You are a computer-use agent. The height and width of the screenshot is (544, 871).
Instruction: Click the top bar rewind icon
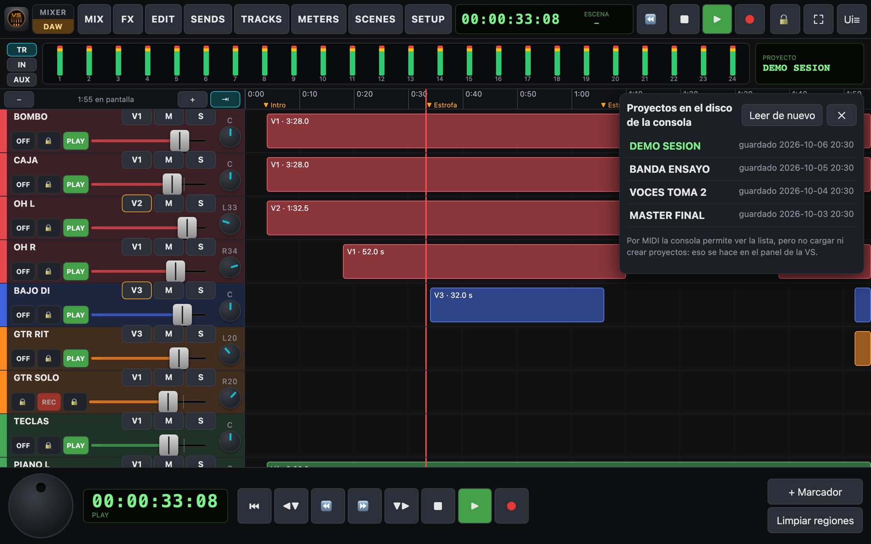click(651, 19)
